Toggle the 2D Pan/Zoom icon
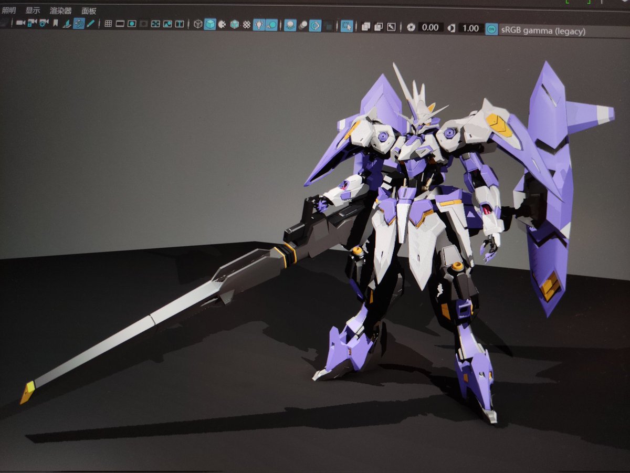Image resolution: width=630 pixels, height=473 pixels. pyautogui.click(x=79, y=24)
